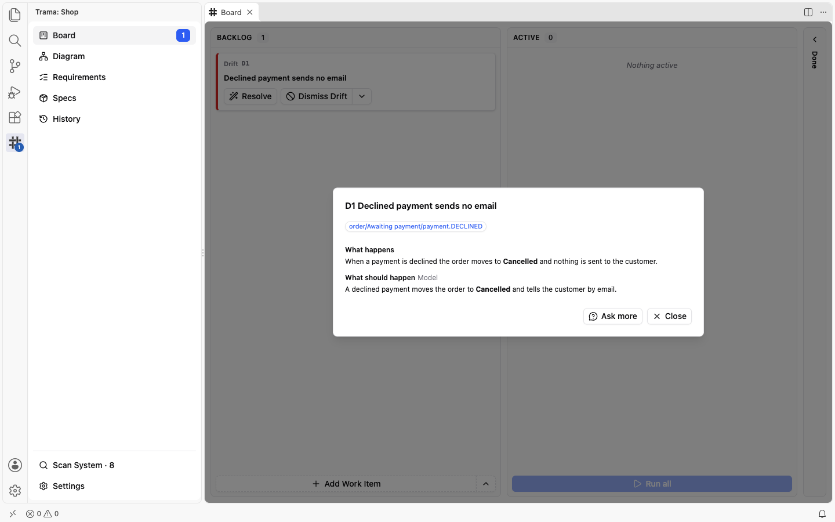Click Scan System · 8
Screen dimensions: 835x522
click(x=114, y=465)
